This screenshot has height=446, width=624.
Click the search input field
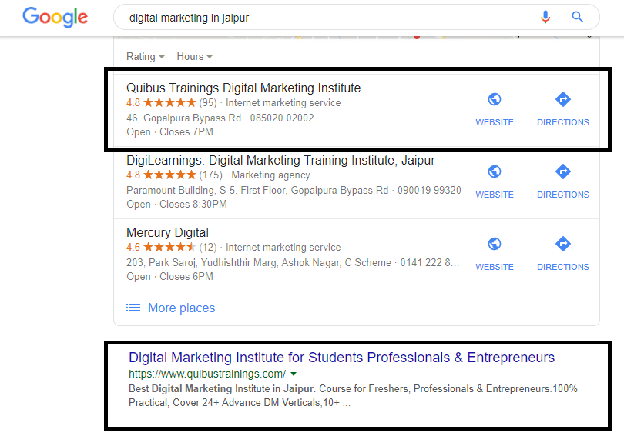(308, 17)
